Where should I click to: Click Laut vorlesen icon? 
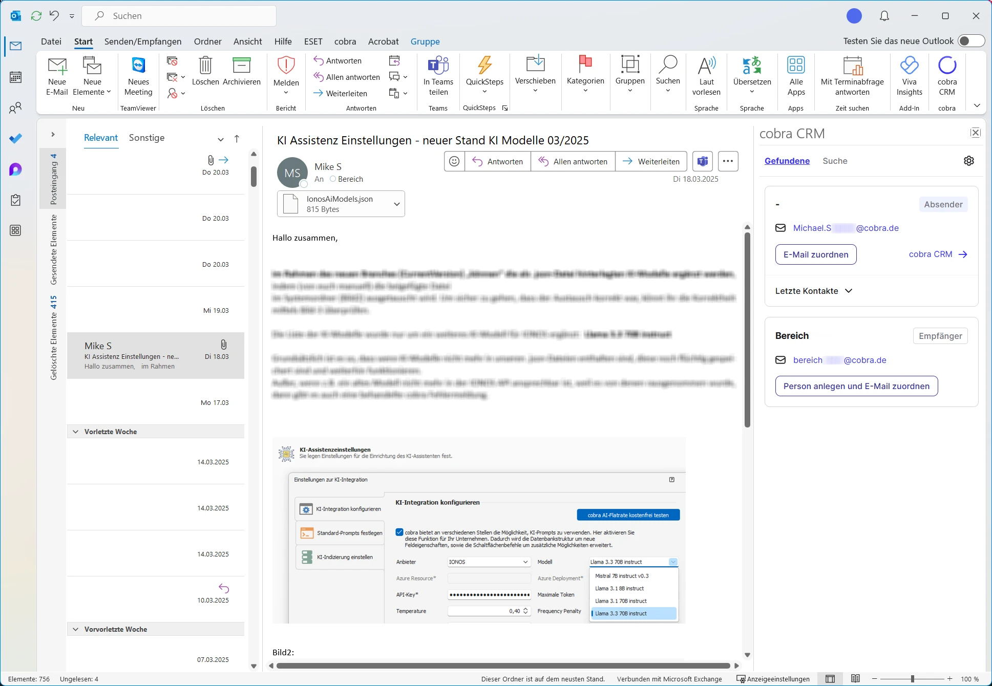[706, 66]
